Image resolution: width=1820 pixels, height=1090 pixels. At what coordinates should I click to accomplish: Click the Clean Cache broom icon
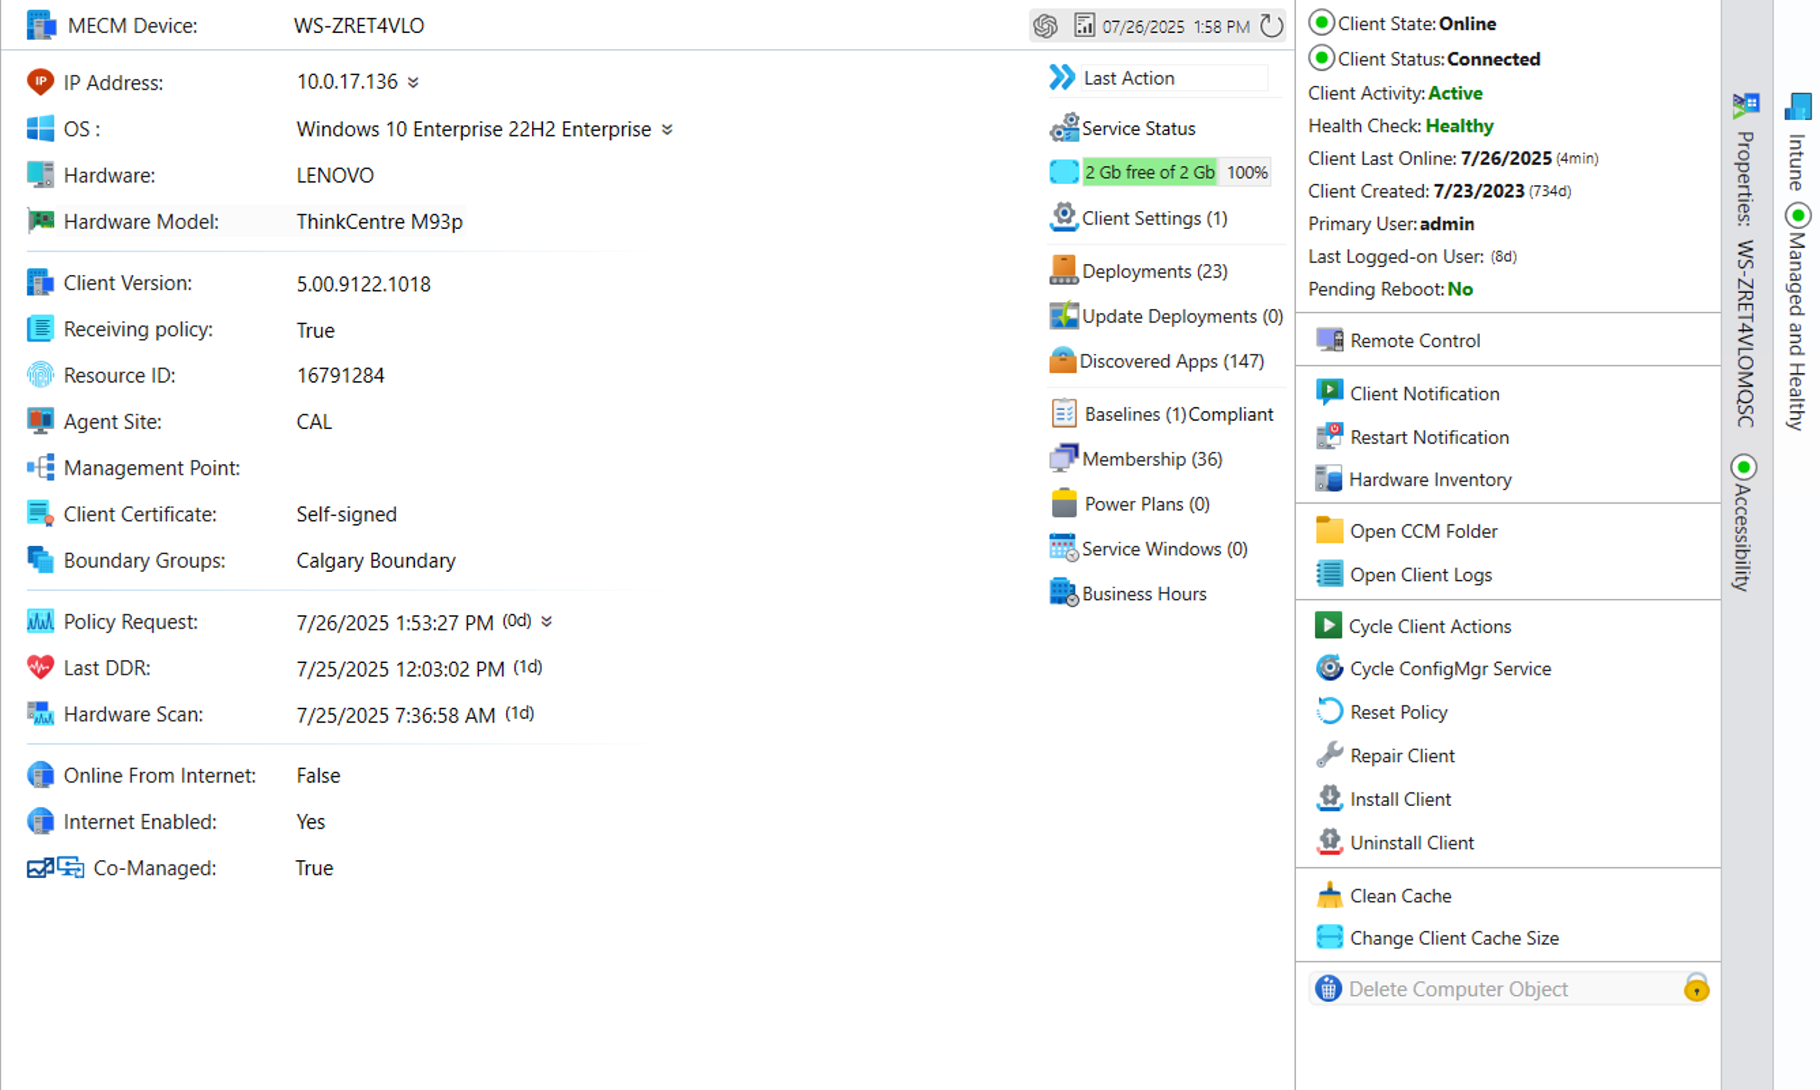coord(1329,895)
